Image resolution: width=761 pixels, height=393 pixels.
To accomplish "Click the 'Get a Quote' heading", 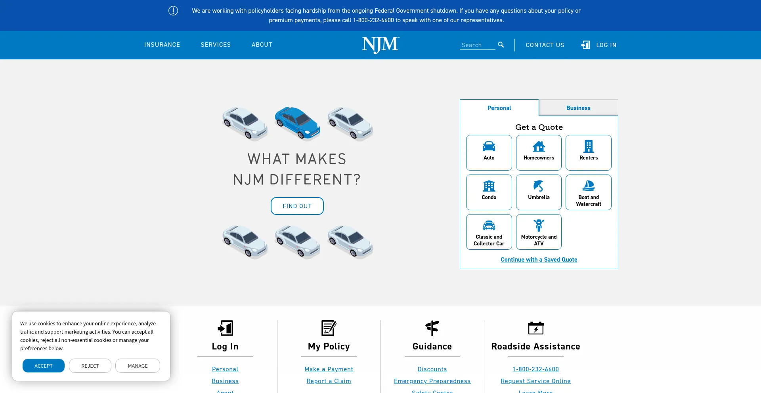I will [539, 127].
